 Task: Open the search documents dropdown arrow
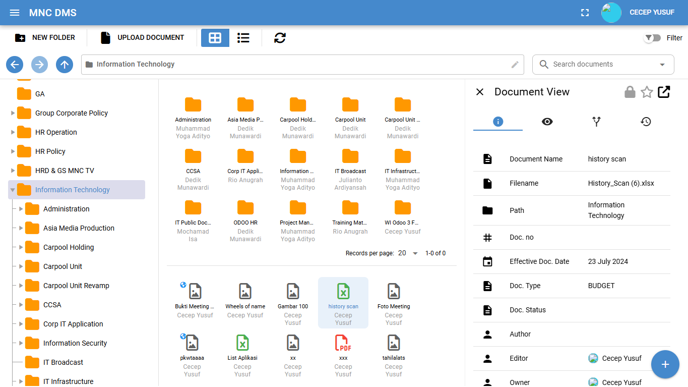coord(662,65)
